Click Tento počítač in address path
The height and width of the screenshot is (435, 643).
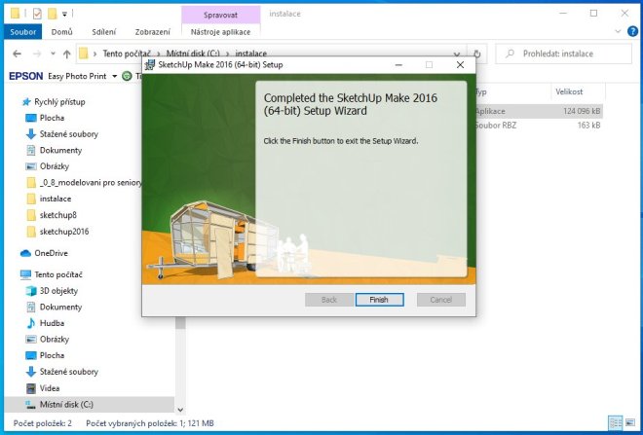tap(127, 54)
